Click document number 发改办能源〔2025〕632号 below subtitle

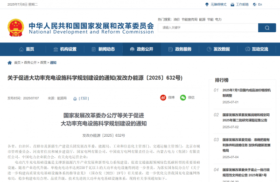104,135
